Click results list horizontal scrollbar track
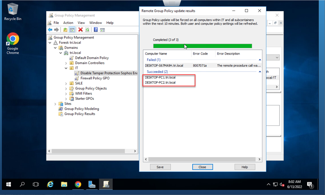Image resolution: width=325 pixels, height=195 pixels. (x=202, y=159)
